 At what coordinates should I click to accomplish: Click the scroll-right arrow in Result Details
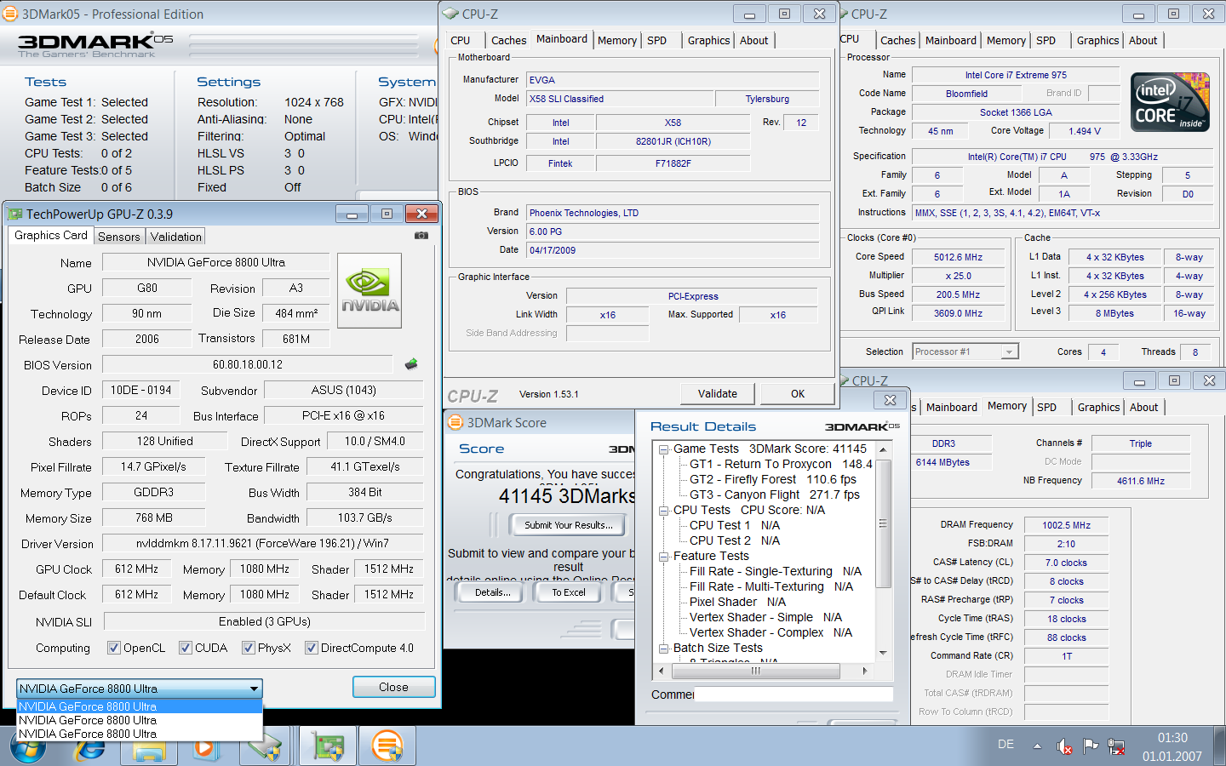click(x=865, y=671)
